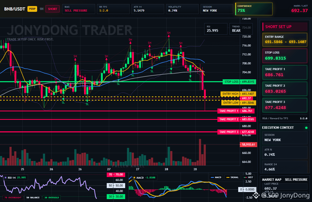Click the TAKE PROFIT 2 card in side panel
Screen dimensions: 312x202
285,89
